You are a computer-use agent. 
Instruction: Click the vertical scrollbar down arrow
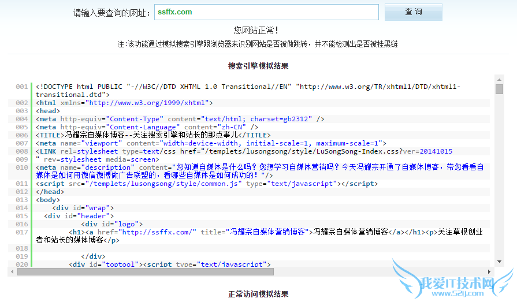point(499,262)
